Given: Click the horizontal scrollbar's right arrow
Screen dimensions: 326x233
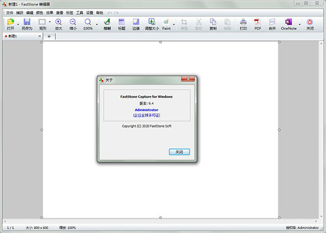Looking at the screenshot, I should (316, 221).
